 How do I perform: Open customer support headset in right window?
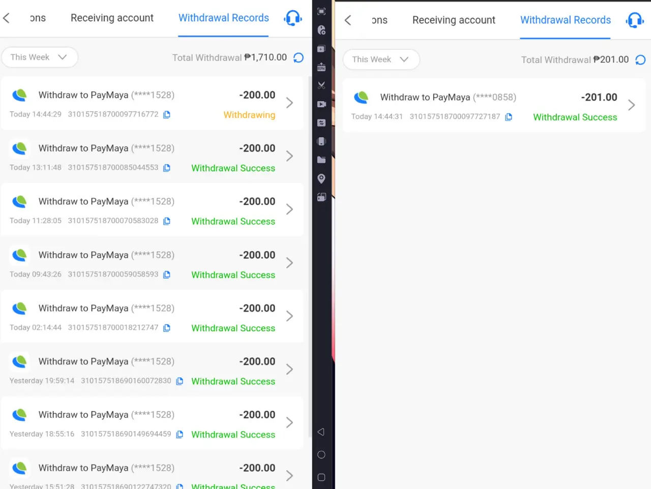click(x=635, y=20)
